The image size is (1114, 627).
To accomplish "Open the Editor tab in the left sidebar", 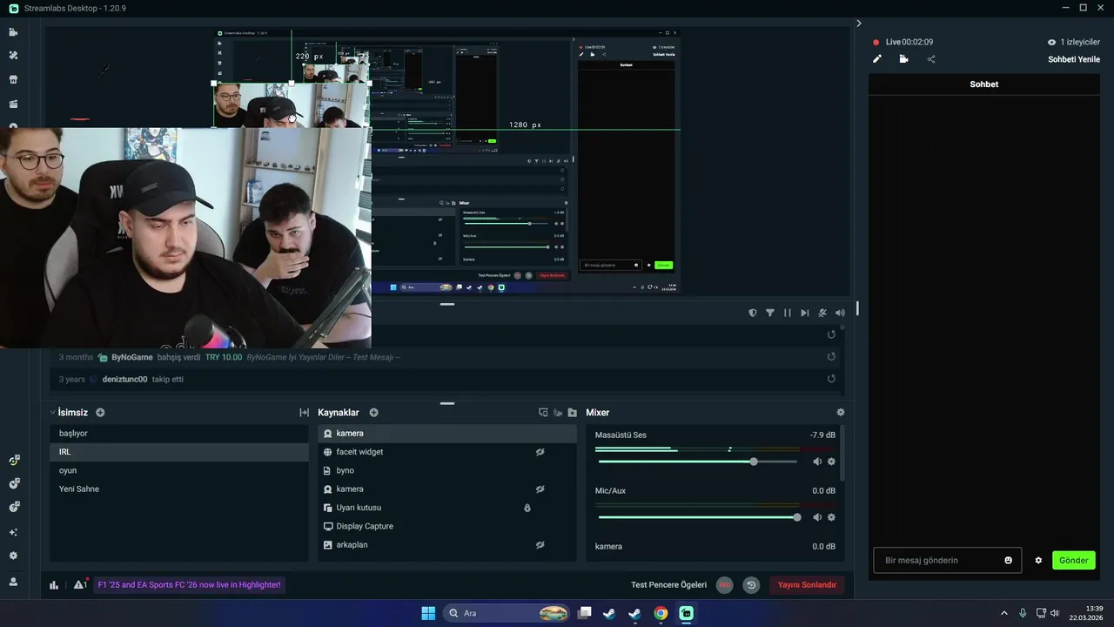I will pyautogui.click(x=13, y=32).
